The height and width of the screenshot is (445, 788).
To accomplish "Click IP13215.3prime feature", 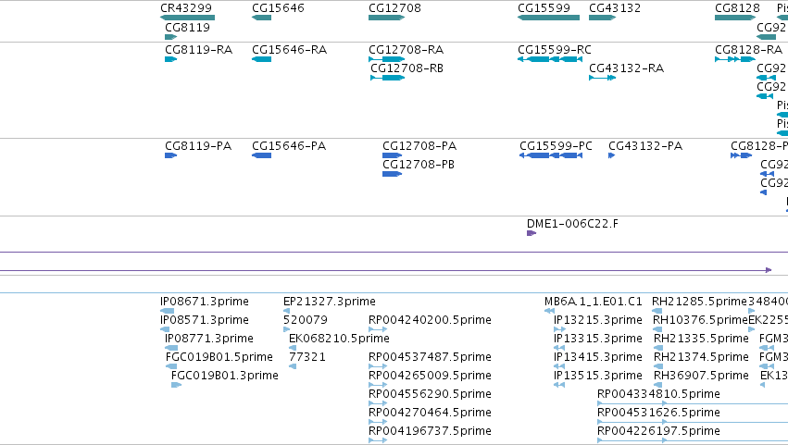I will coord(560,329).
